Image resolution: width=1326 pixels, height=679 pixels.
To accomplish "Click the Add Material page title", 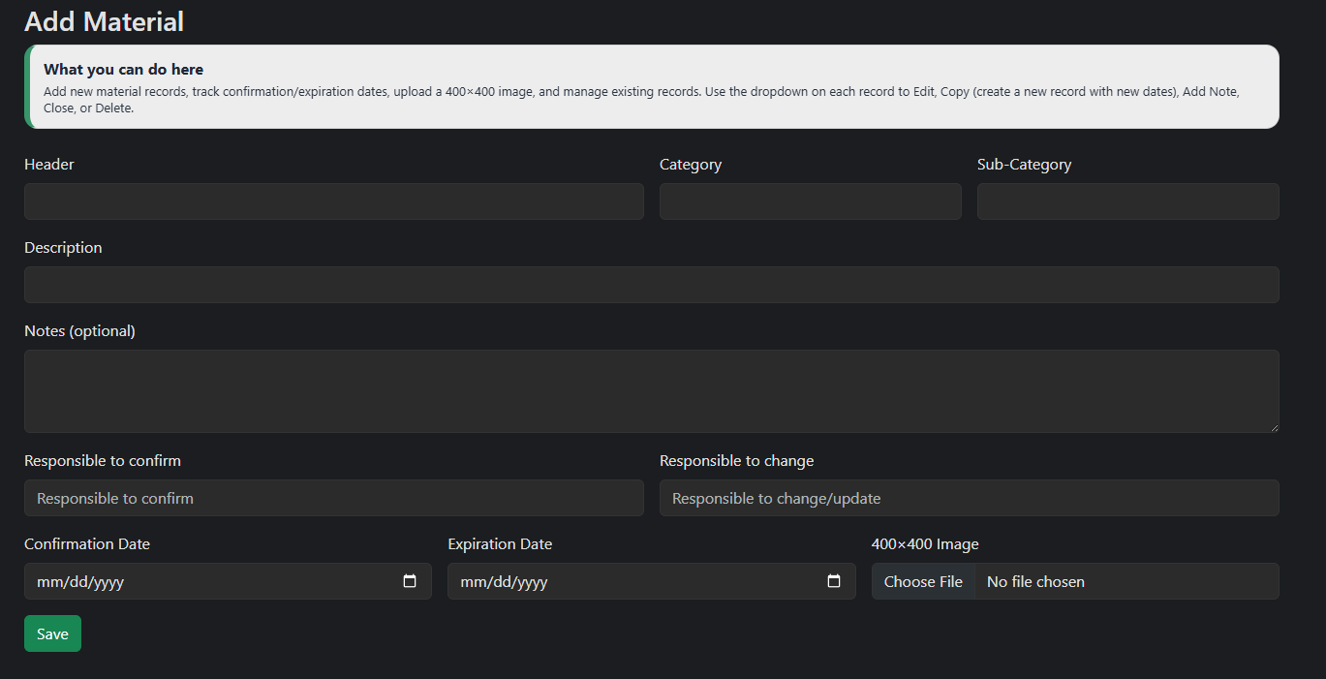I will click(x=104, y=21).
